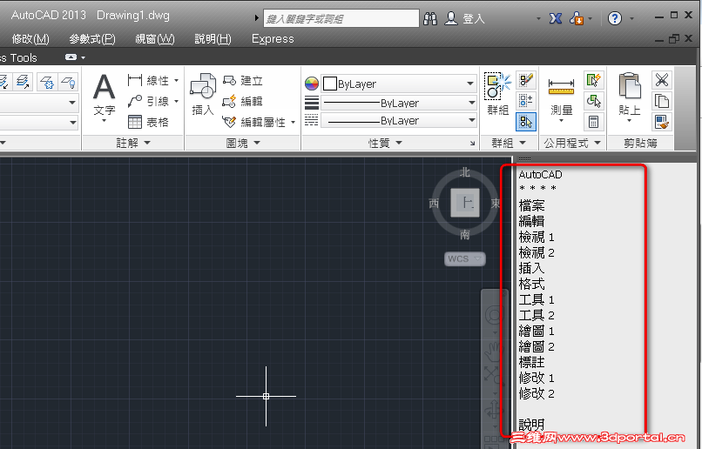Click 編輯 in the screen menu list
This screenshot has width=702, height=449.
point(531,221)
